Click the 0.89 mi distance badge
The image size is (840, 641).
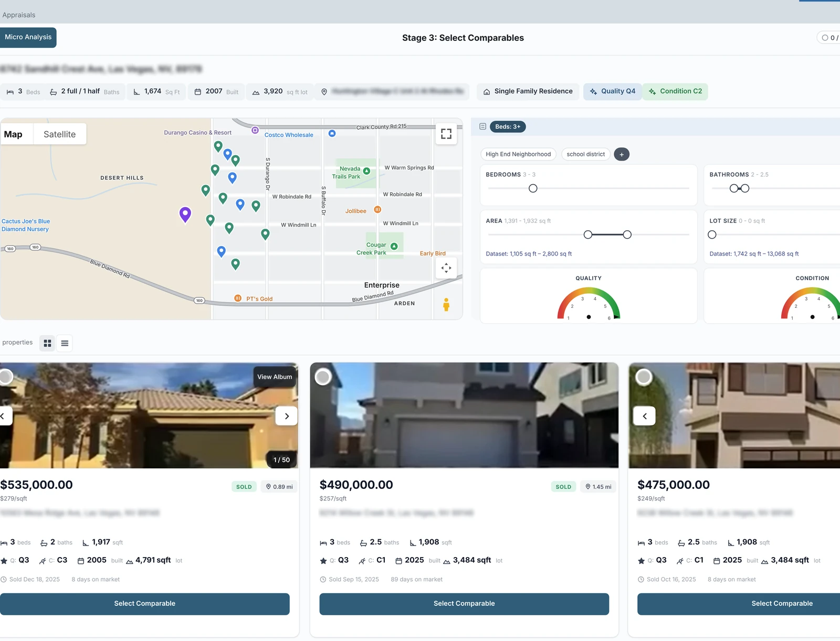click(x=279, y=487)
